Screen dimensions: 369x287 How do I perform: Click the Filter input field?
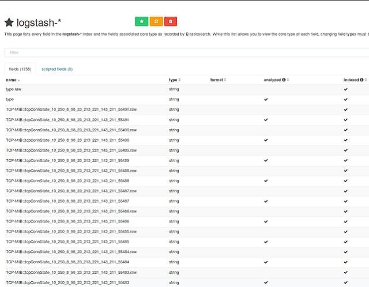[x=187, y=52]
